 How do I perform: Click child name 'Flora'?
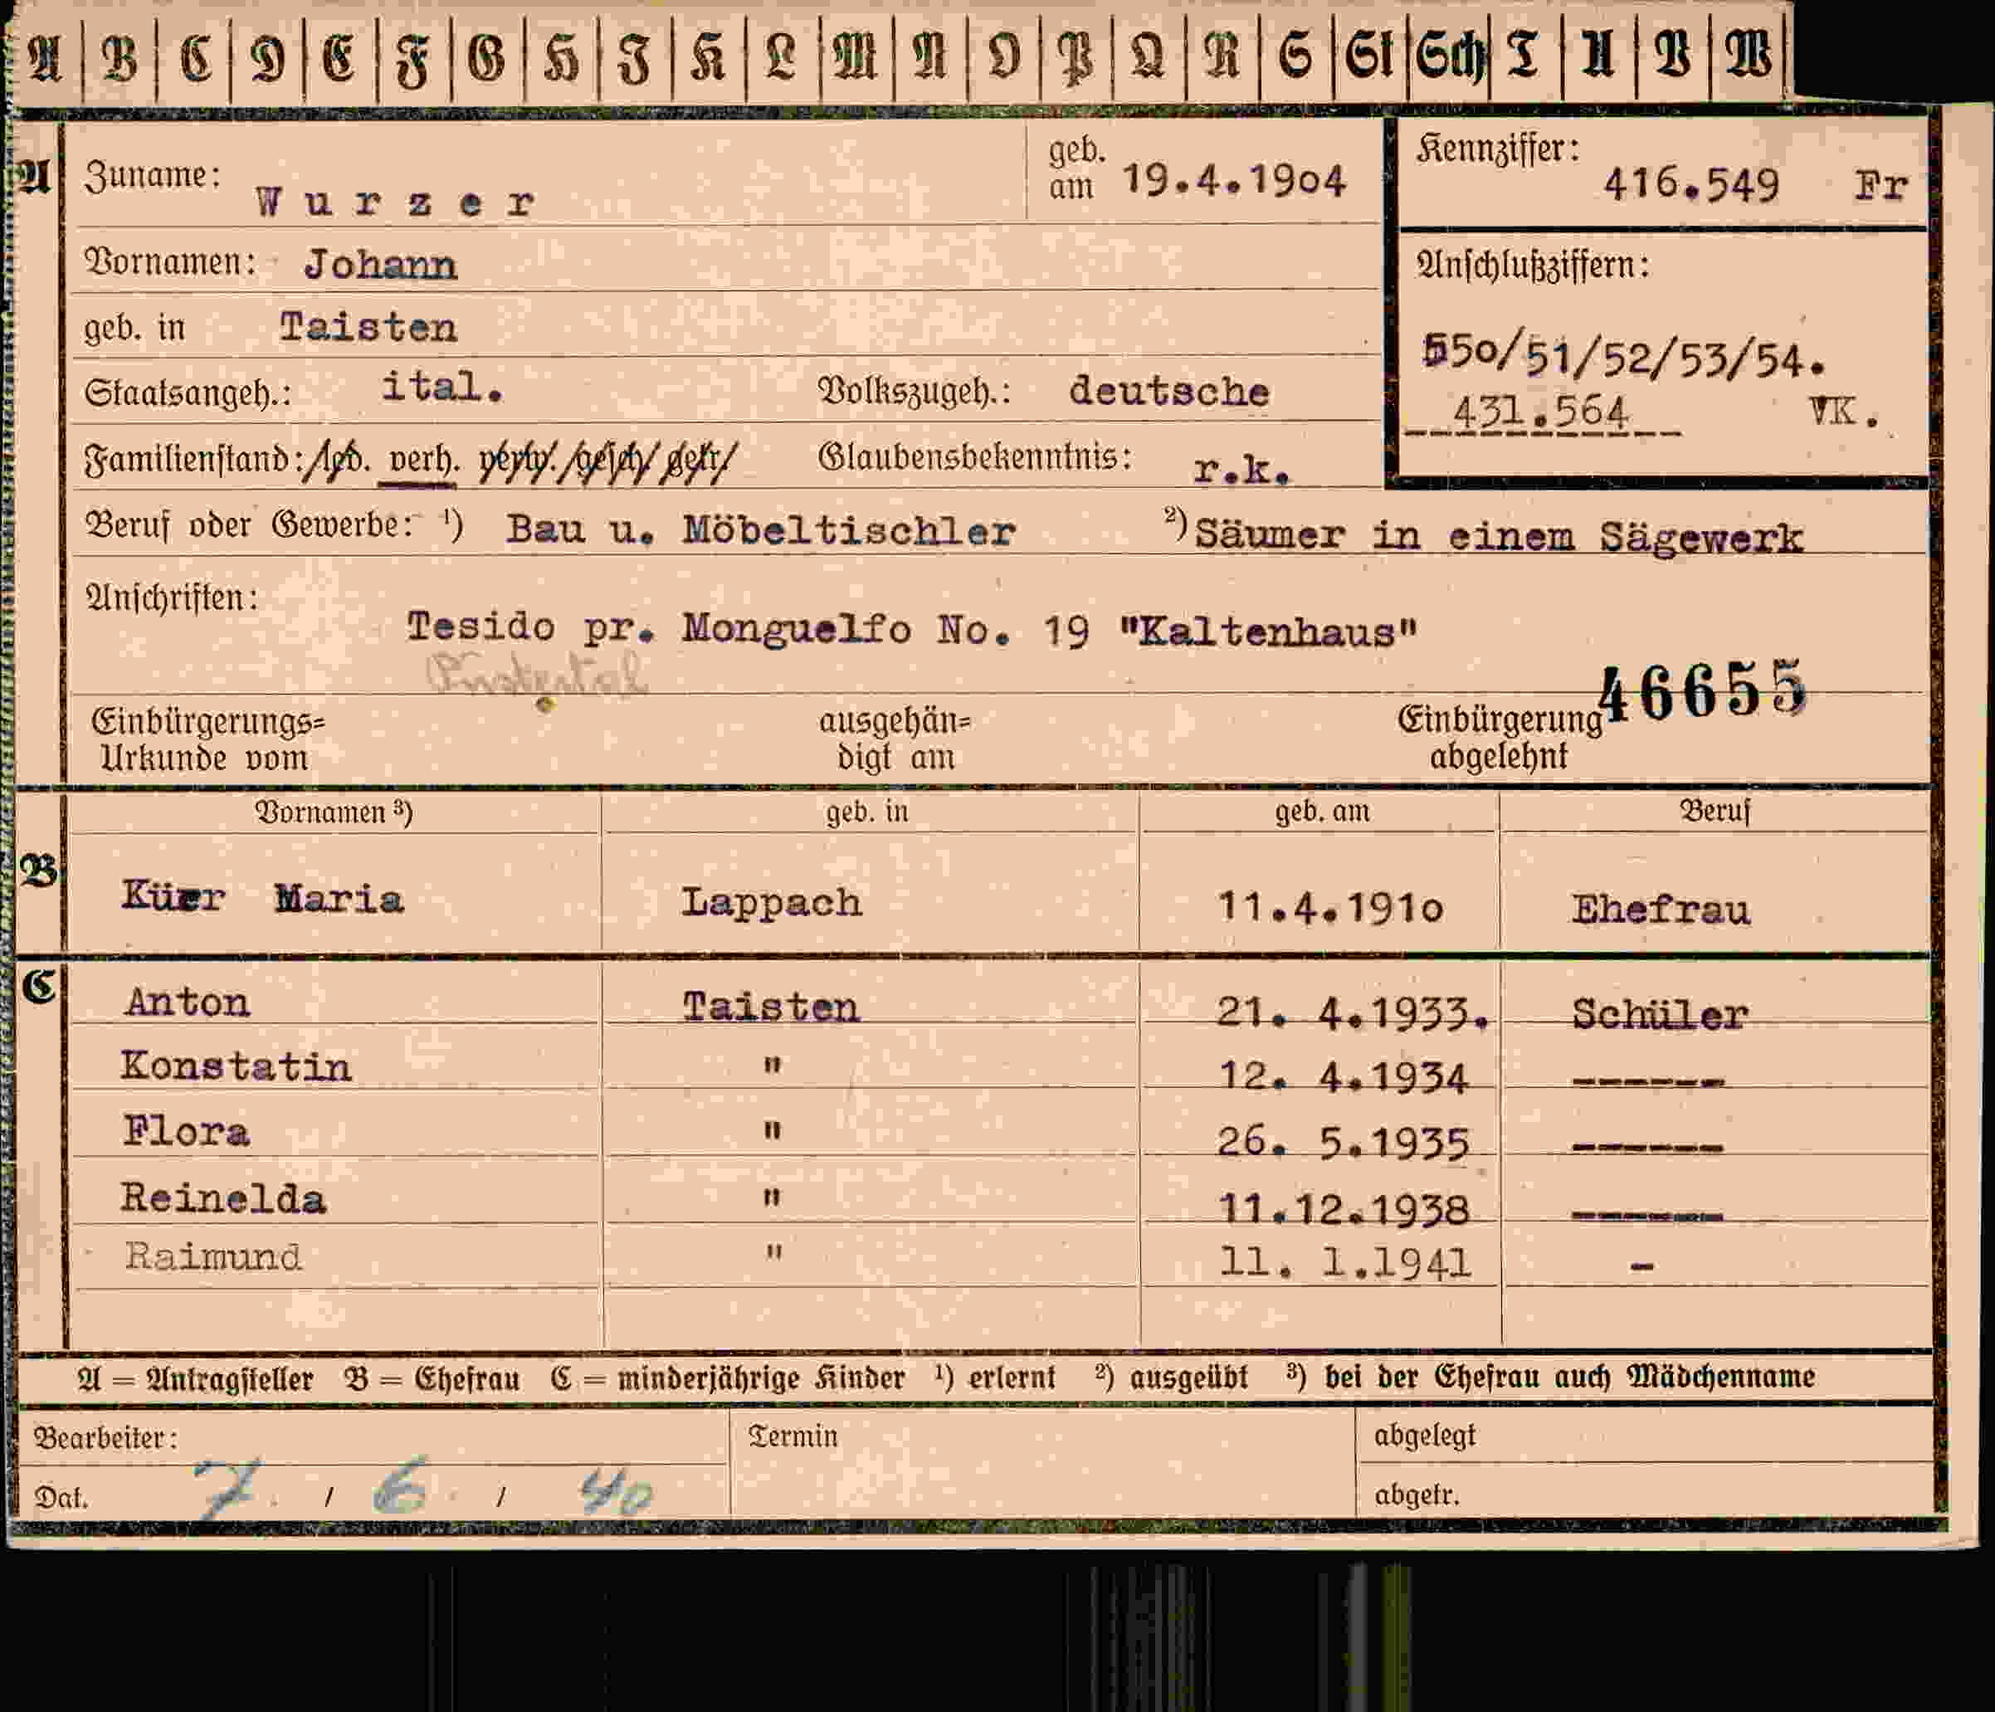pos(186,1131)
